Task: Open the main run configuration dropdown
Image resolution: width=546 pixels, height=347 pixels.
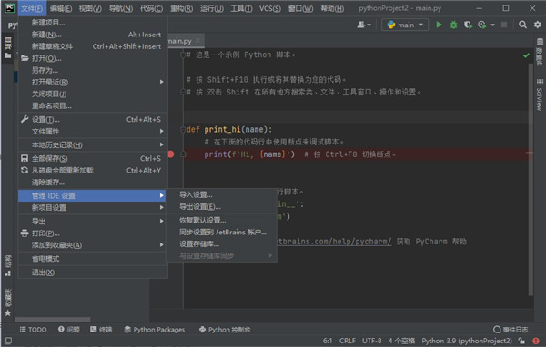Action: pyautogui.click(x=405, y=25)
